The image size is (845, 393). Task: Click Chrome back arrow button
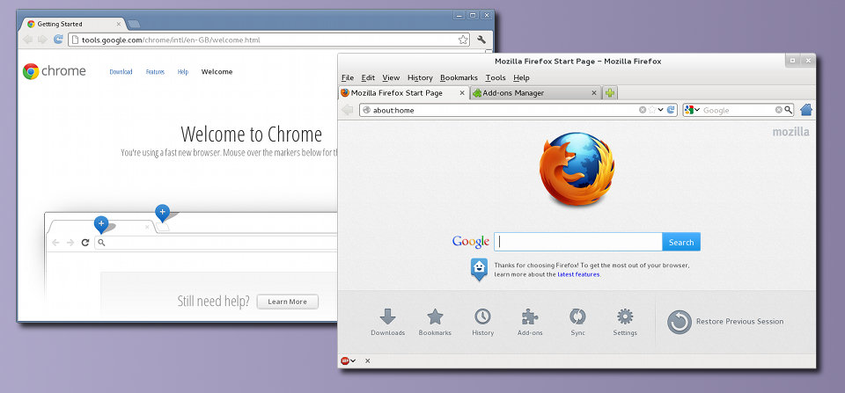click(x=27, y=40)
